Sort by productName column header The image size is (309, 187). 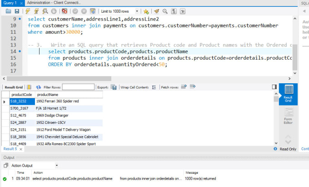click(x=69, y=95)
